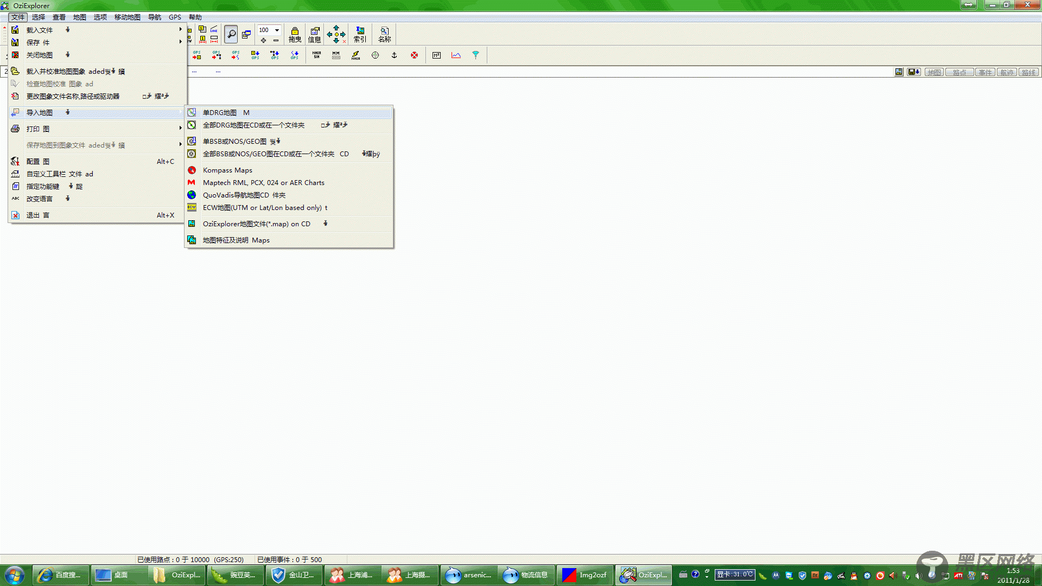Screen dimensions: 1042x586
Task: Click the range rings target icon
Action: 375,55
